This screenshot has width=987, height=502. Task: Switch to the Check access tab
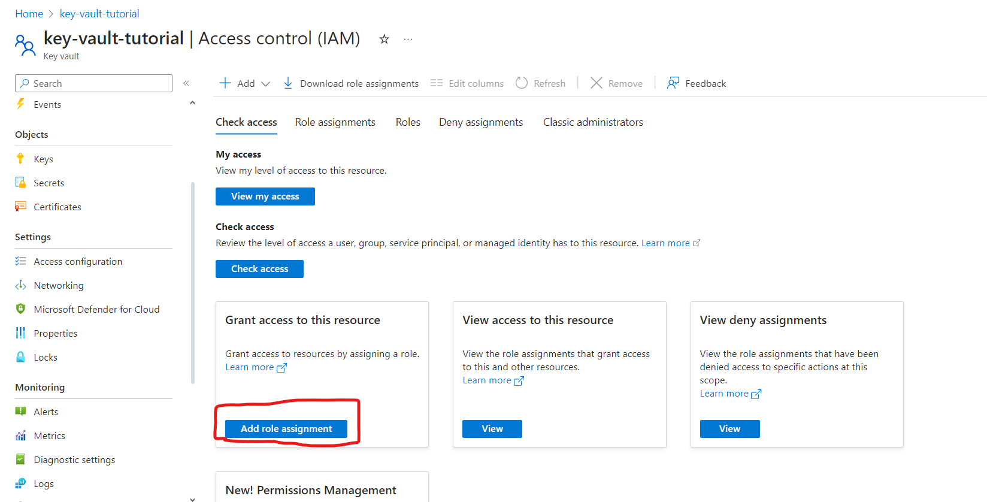coord(246,122)
